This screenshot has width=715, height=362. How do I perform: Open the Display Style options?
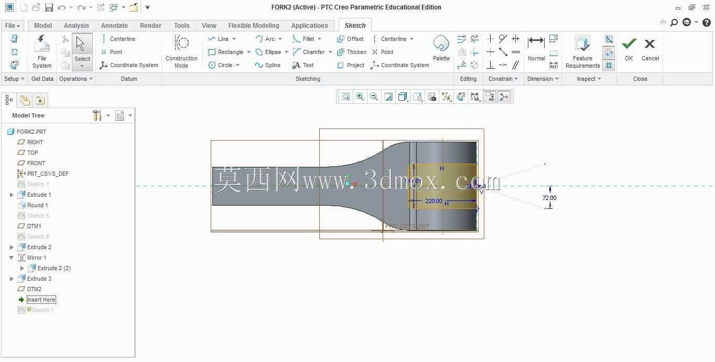click(x=403, y=97)
